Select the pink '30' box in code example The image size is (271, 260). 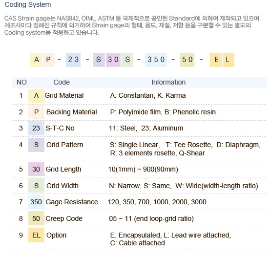pos(113,60)
